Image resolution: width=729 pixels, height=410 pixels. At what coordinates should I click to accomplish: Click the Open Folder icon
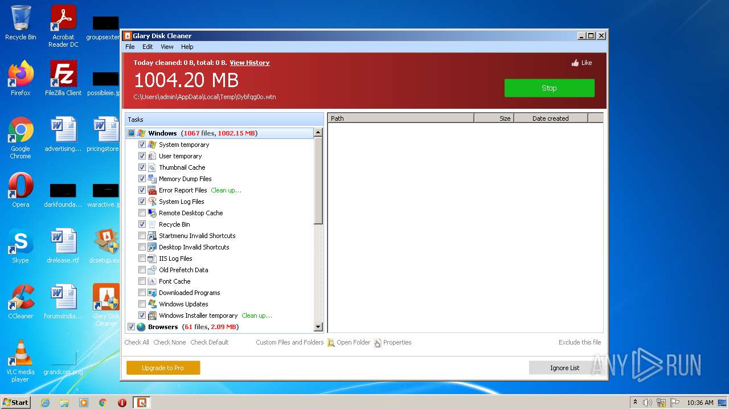coord(331,343)
